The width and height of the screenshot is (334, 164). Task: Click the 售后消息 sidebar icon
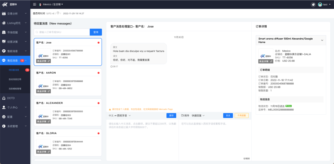pos(4,61)
